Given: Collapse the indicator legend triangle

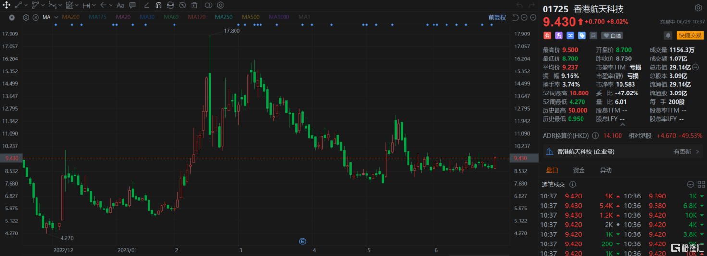Looking at the screenshot, I should coord(12,17).
